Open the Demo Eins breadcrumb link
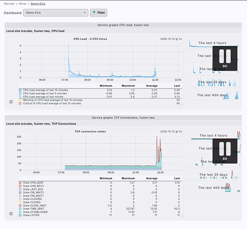 [38, 4]
